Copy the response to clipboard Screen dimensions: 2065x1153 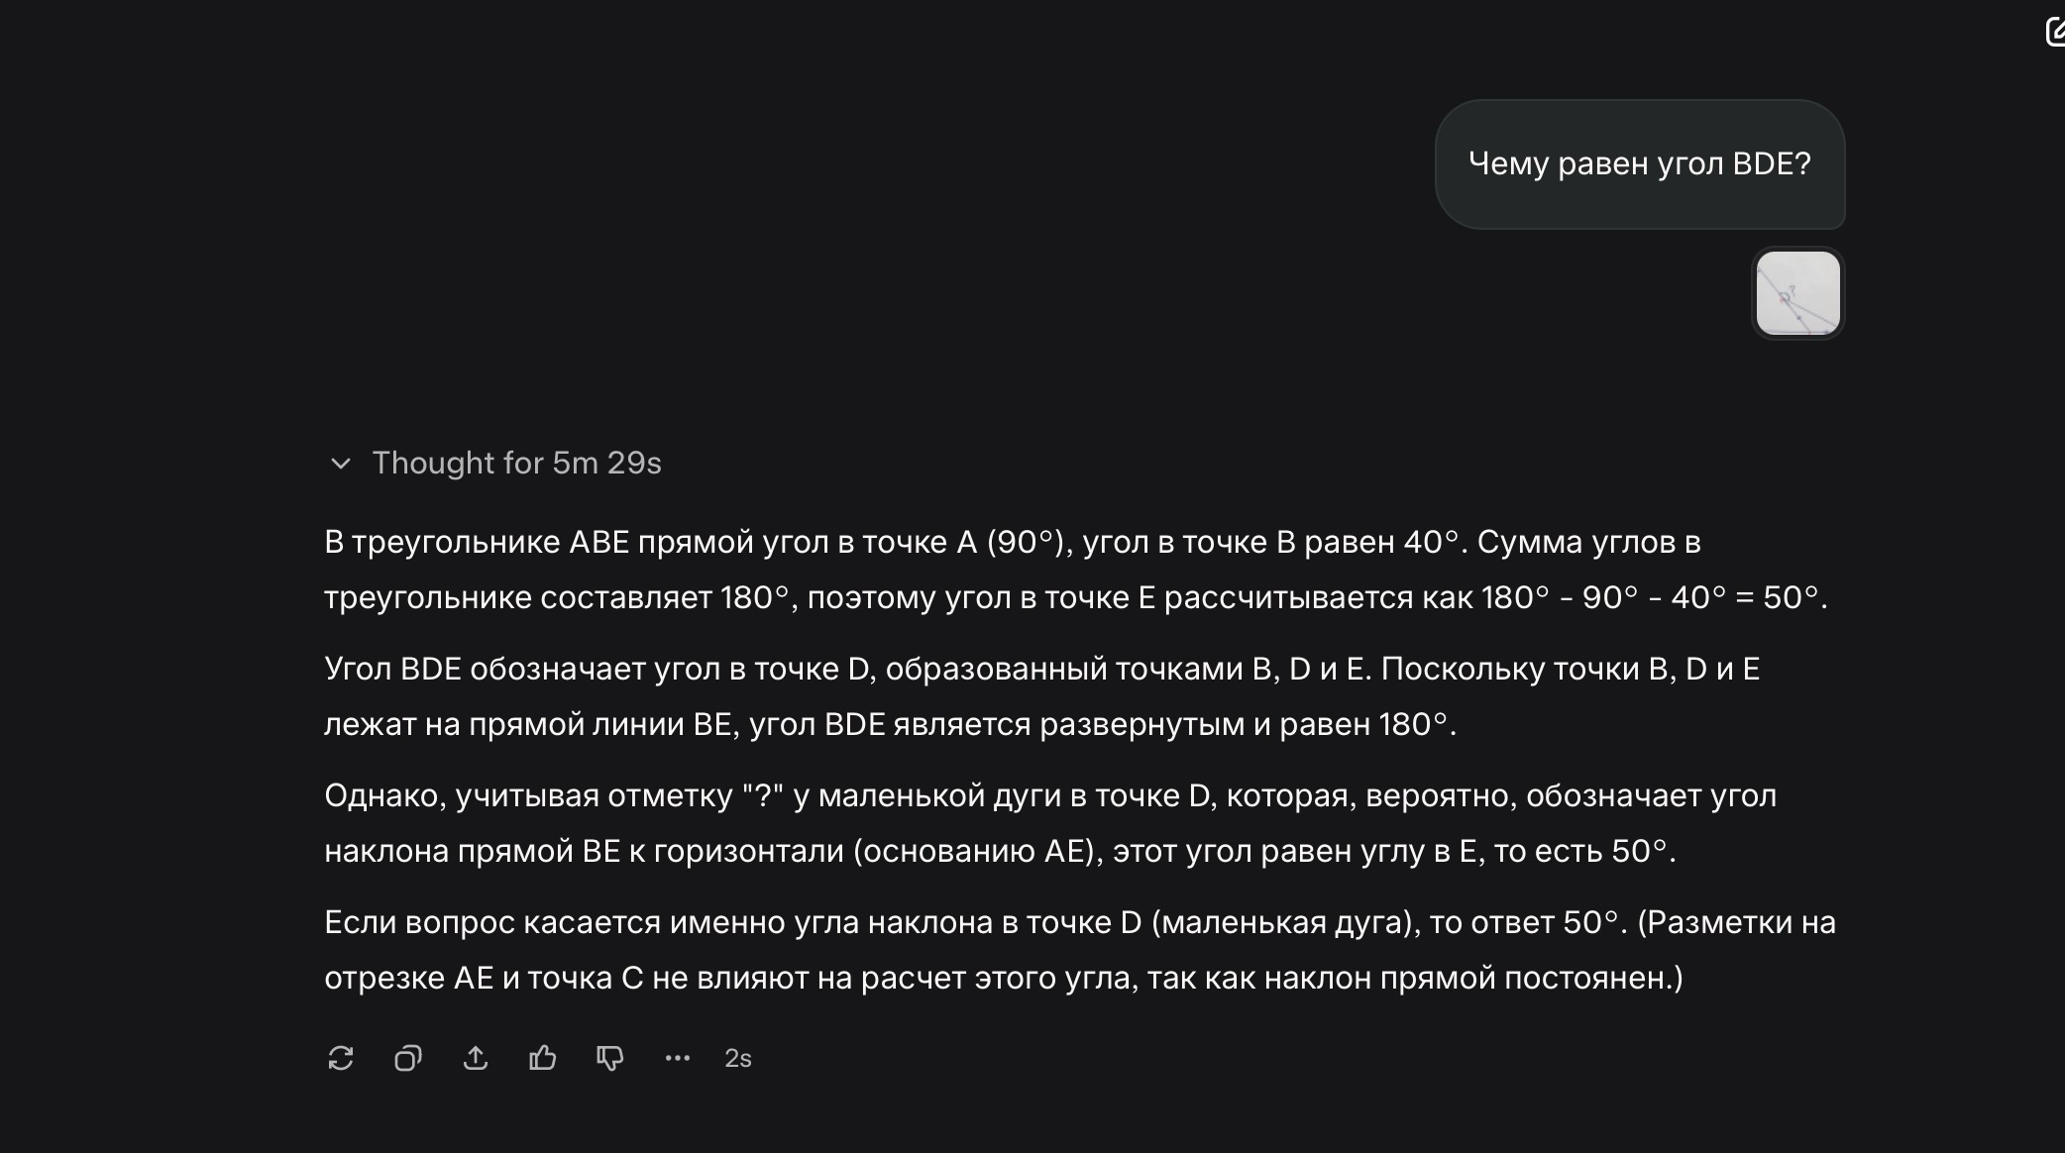coord(408,1058)
